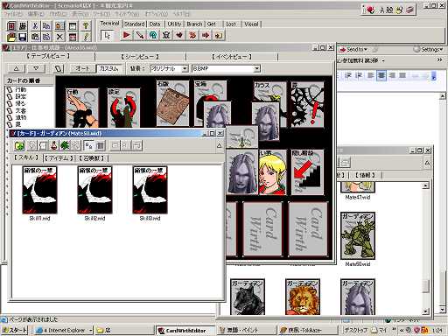448x336 pixels.
Task: Switch to the Standard content tab
Action: click(134, 24)
